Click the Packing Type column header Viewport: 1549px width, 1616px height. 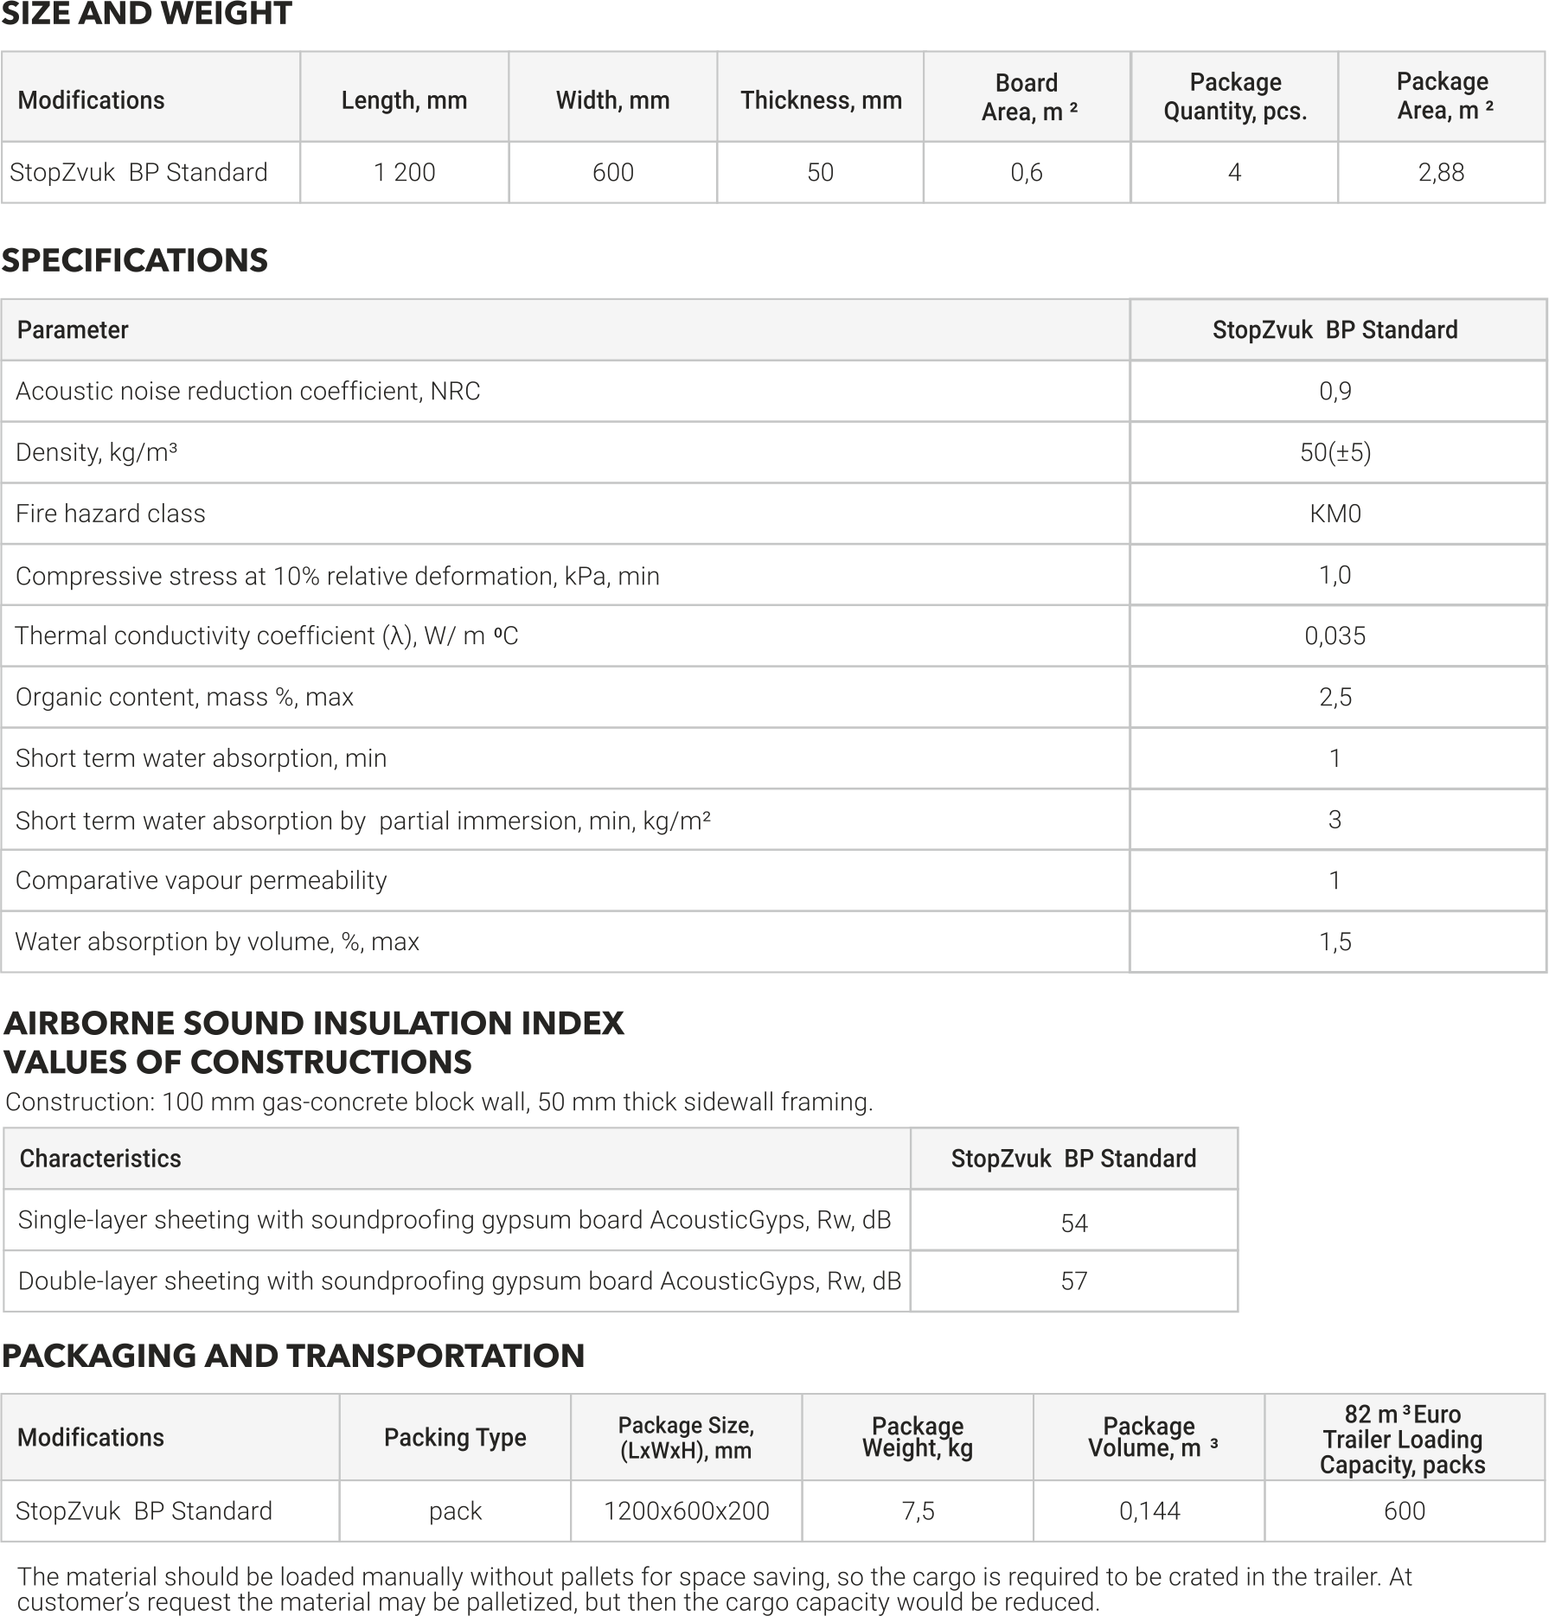pyautogui.click(x=455, y=1437)
